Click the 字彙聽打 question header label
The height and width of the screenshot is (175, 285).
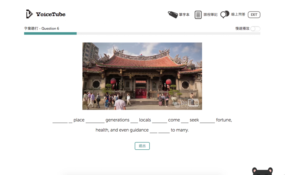pyautogui.click(x=31, y=28)
